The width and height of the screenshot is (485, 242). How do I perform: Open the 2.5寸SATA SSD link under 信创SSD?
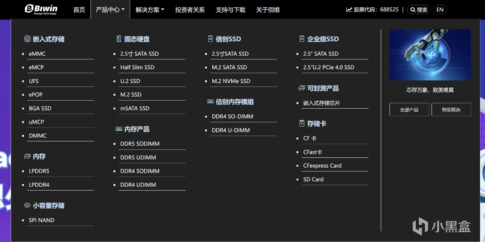[230, 54]
